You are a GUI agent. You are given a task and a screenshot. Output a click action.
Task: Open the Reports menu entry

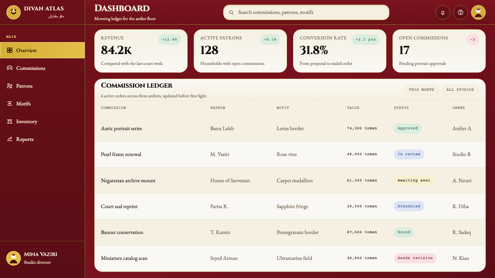click(x=43, y=139)
